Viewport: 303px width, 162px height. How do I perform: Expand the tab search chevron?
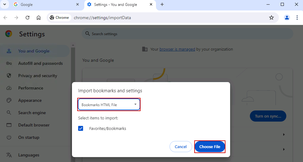coord(4,4)
